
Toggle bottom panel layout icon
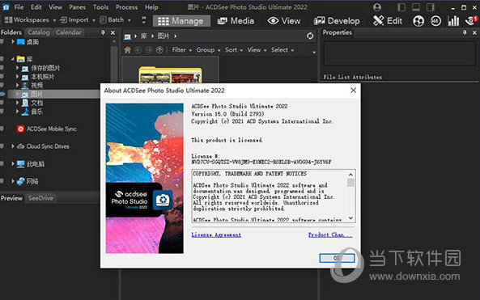(x=416, y=7)
